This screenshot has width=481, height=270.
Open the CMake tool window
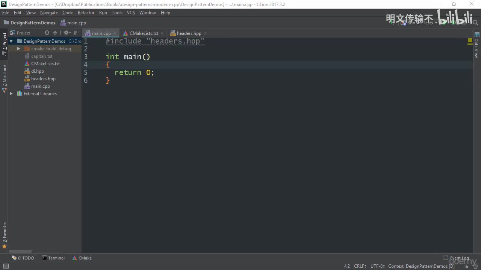tap(82, 258)
